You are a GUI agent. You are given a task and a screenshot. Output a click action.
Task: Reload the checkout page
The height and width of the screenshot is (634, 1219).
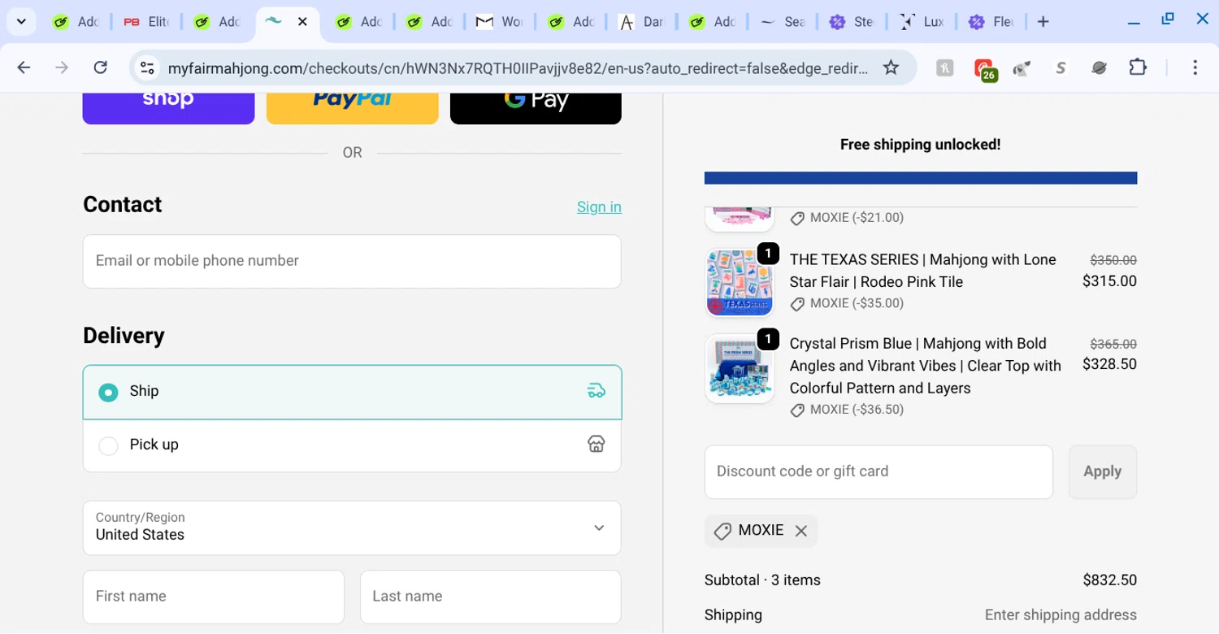[100, 67]
